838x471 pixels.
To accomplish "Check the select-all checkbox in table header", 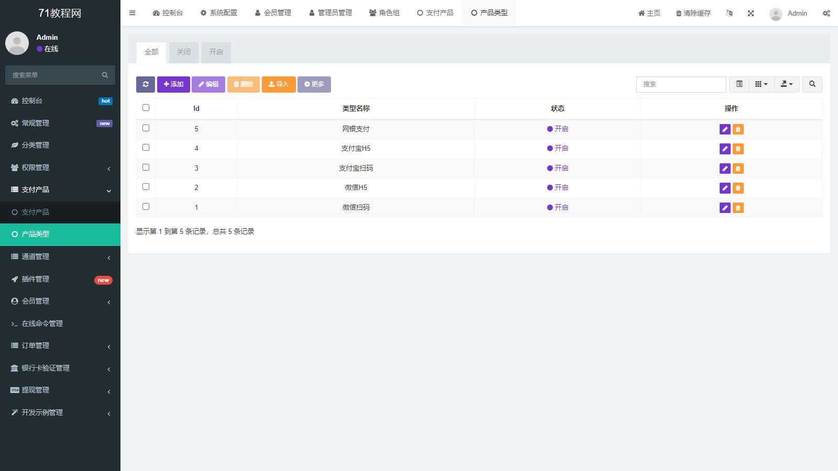I will (146, 108).
